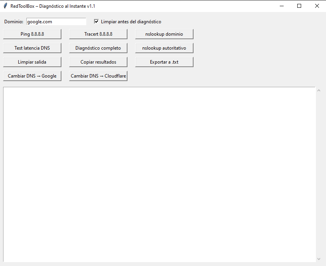
Task: Uncheck Limpiar antes del diagnóstico checkbox
Action: (96, 21)
